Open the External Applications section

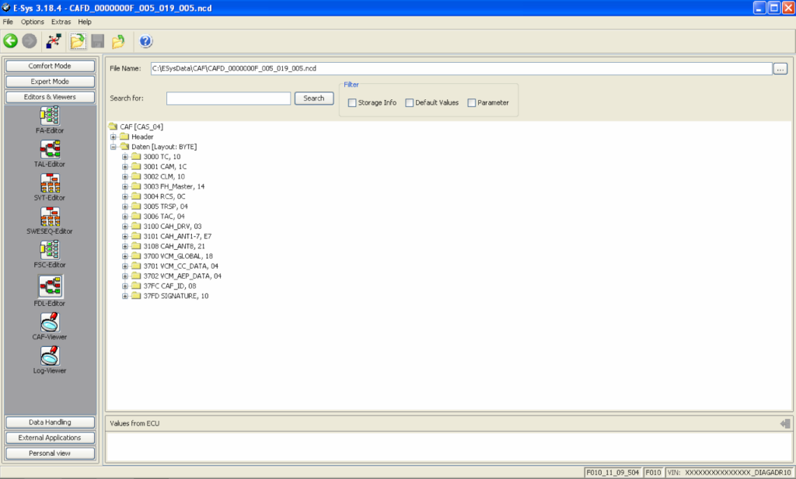50,438
